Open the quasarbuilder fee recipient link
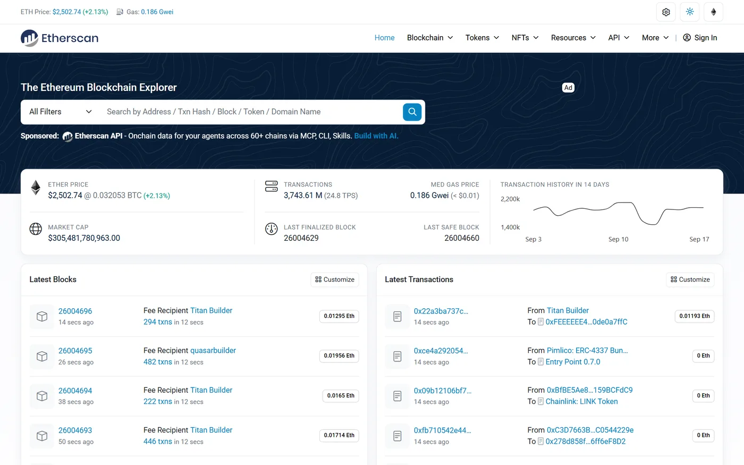The width and height of the screenshot is (744, 465). tap(213, 351)
